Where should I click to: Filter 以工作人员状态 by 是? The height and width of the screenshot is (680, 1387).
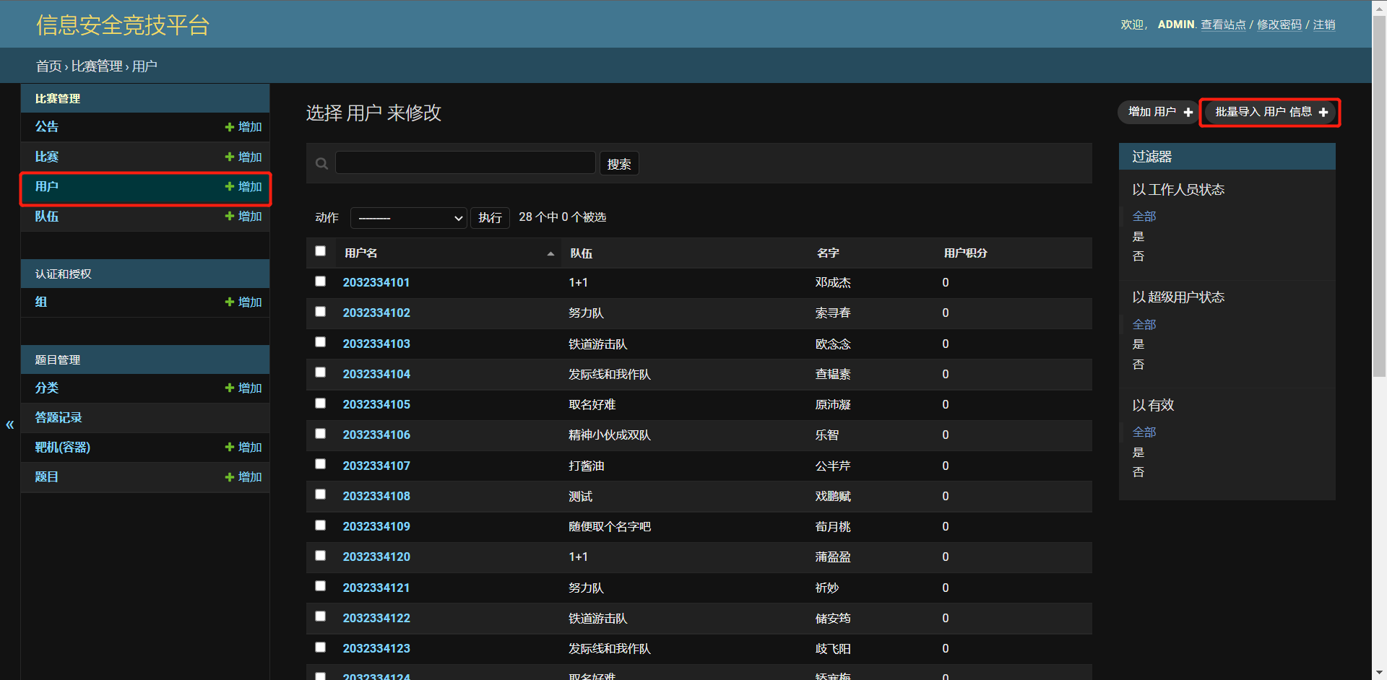[1138, 237]
